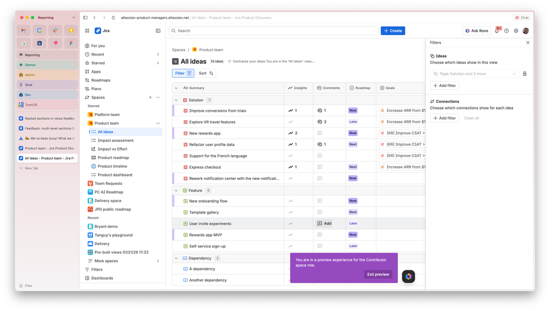Click the Search input field
The image size is (550, 311).
pos(274,31)
